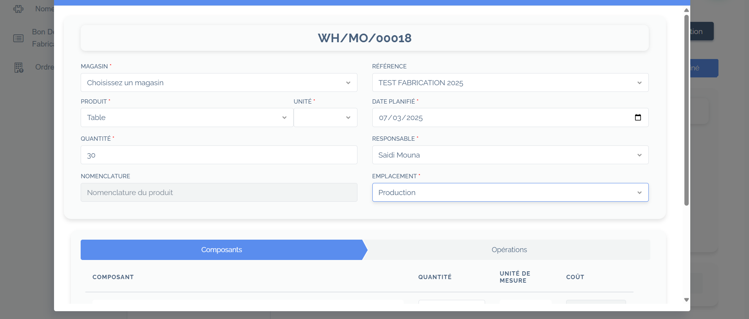Click the COMPOSANT column header
The image size is (749, 319).
113,277
